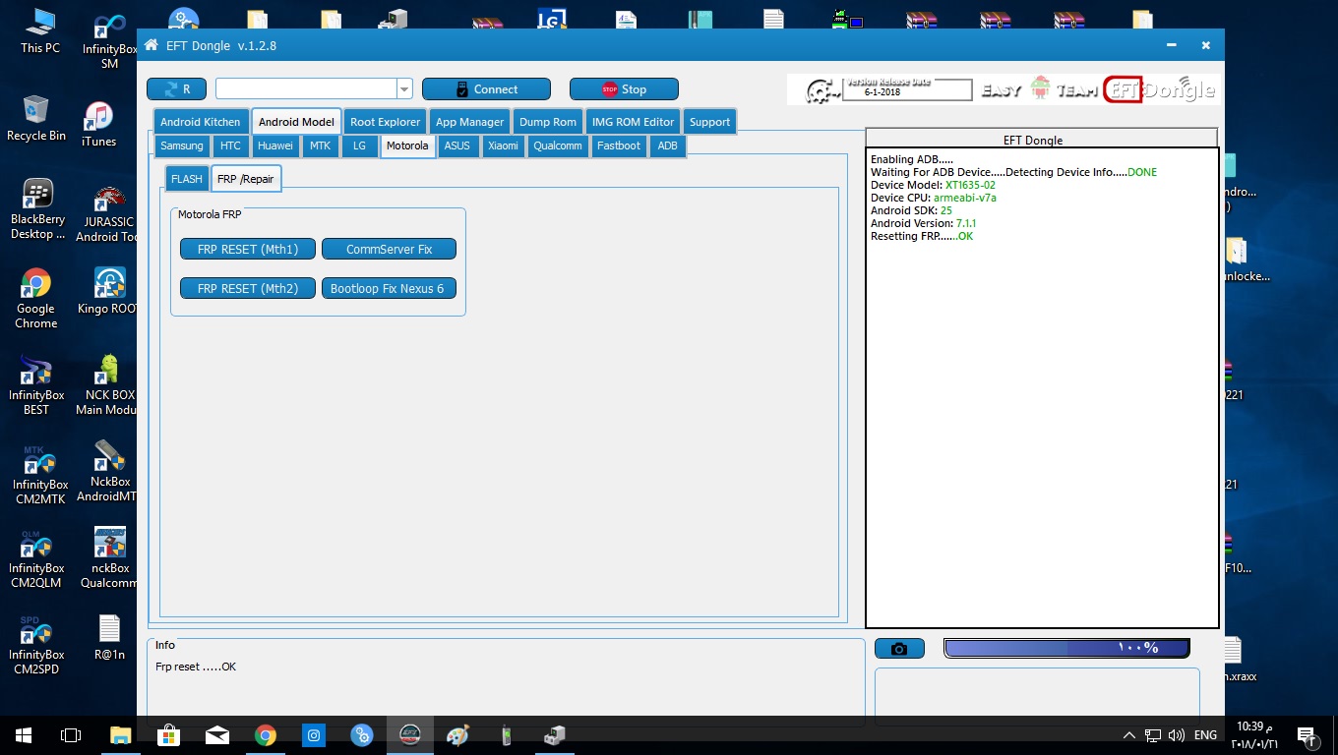The image size is (1338, 755).
Task: Click the Stop button
Action: [x=624, y=89]
